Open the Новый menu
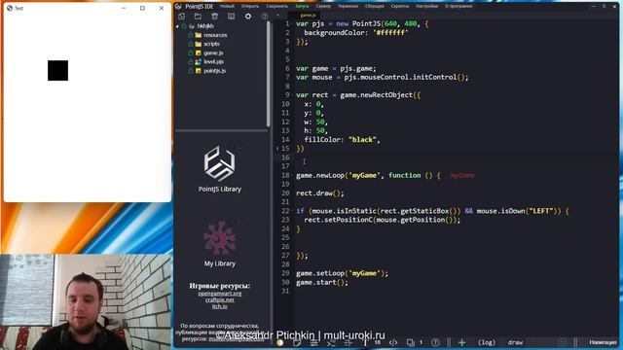Screen dimensions: 623x350 tap(227, 7)
